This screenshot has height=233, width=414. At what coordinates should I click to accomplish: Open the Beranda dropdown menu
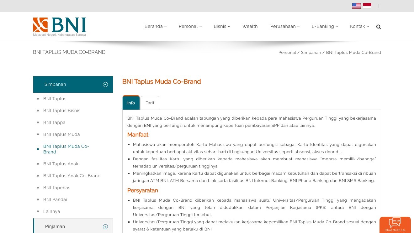156,27
